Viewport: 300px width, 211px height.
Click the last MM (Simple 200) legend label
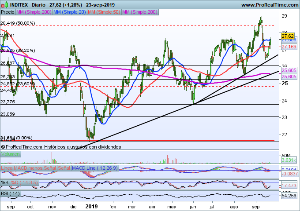point(140,12)
